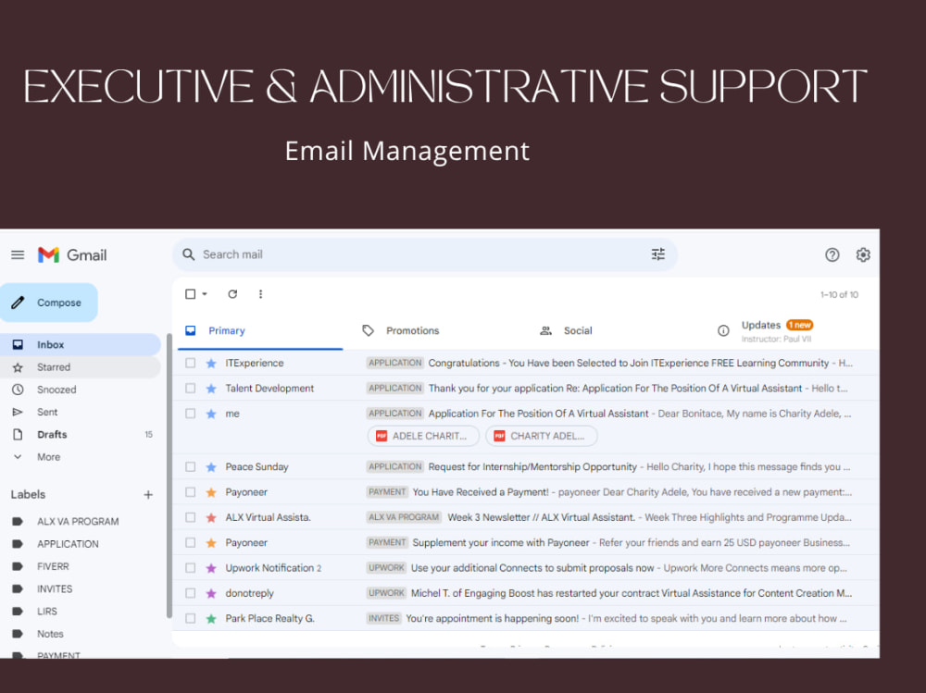The height and width of the screenshot is (693, 926).
Task: Unstar the Talent Development email
Action: click(211, 389)
